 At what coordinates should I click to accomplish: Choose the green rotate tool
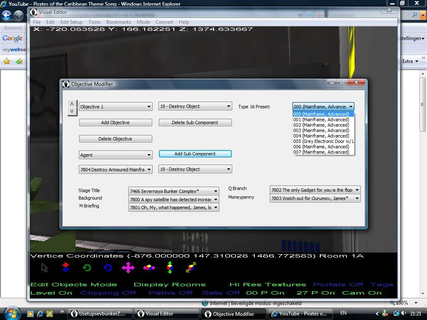click(x=87, y=268)
